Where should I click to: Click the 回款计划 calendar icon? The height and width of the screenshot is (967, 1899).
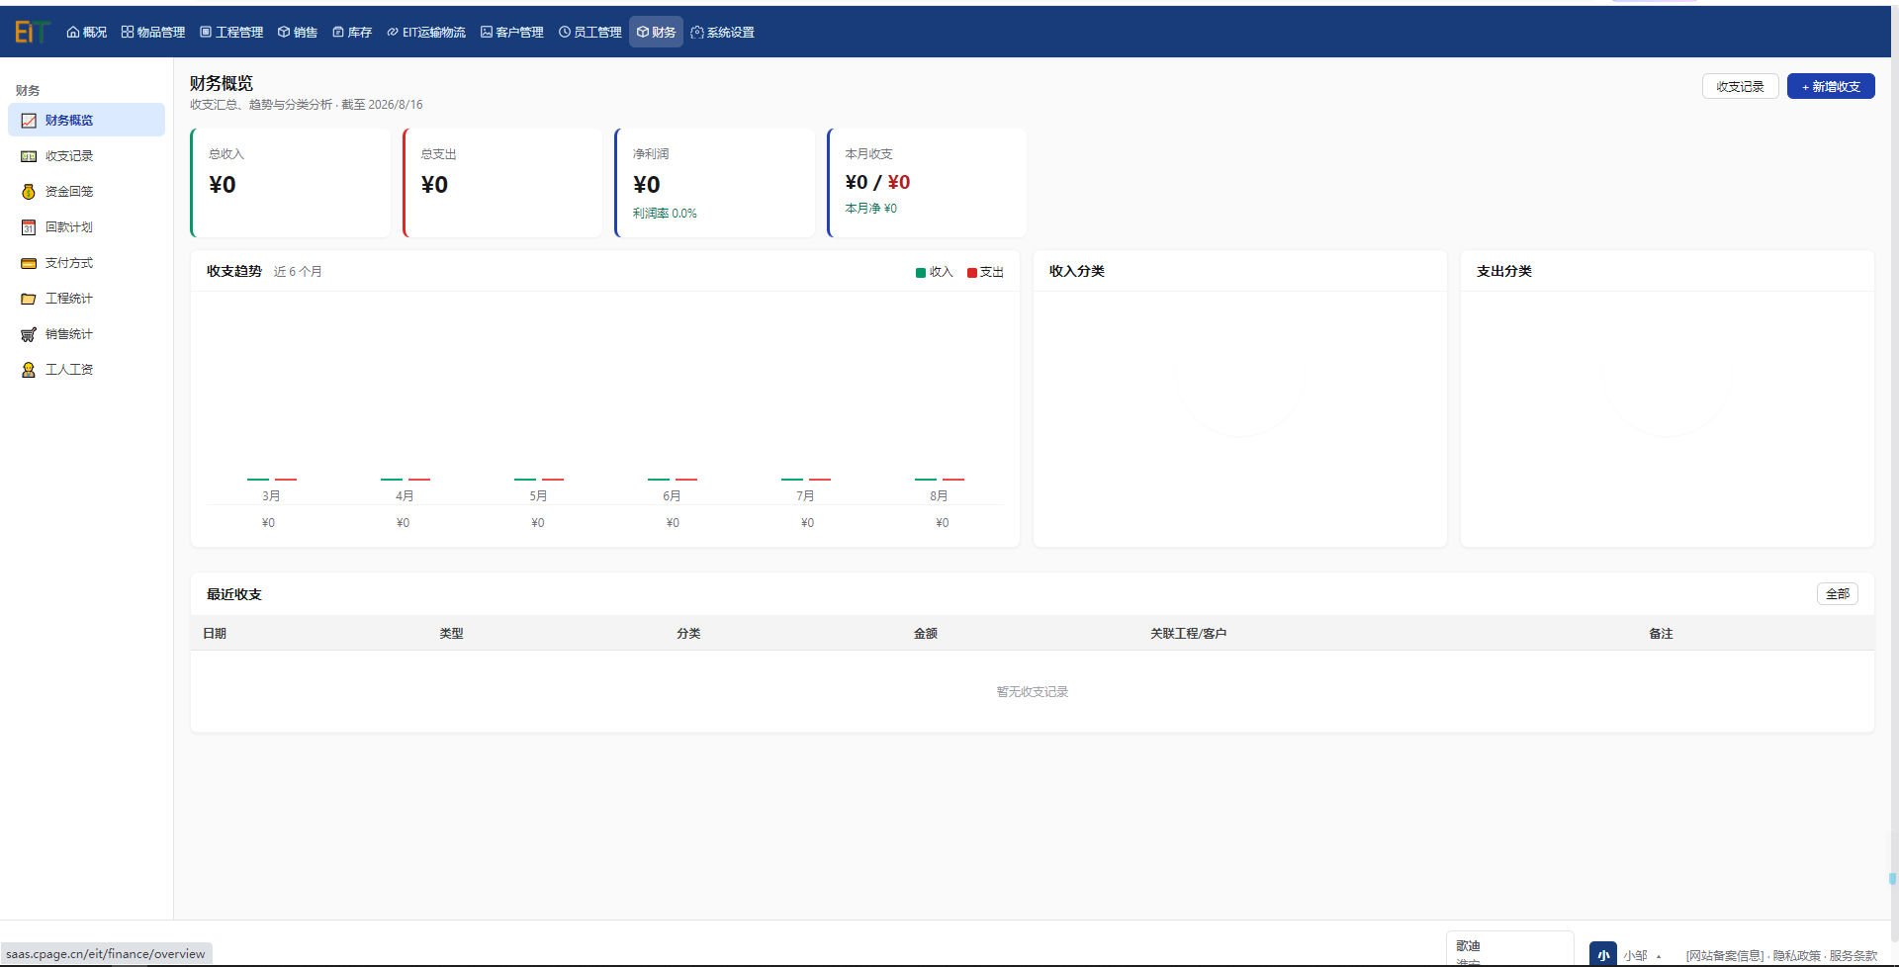pos(29,227)
